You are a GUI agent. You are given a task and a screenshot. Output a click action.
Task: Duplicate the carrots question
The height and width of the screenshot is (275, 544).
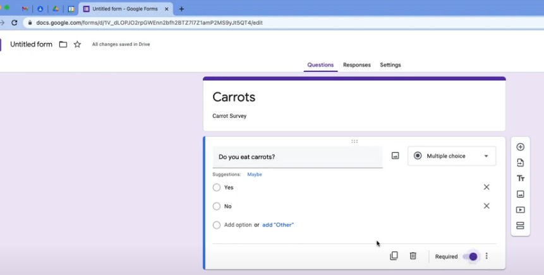pyautogui.click(x=394, y=256)
